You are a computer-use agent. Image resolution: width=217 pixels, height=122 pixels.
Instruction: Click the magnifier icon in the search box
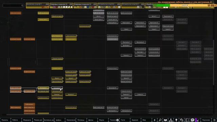coord(22,5)
